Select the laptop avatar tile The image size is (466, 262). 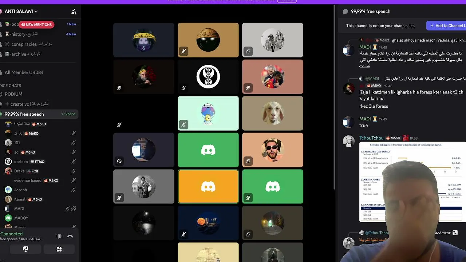(x=144, y=150)
